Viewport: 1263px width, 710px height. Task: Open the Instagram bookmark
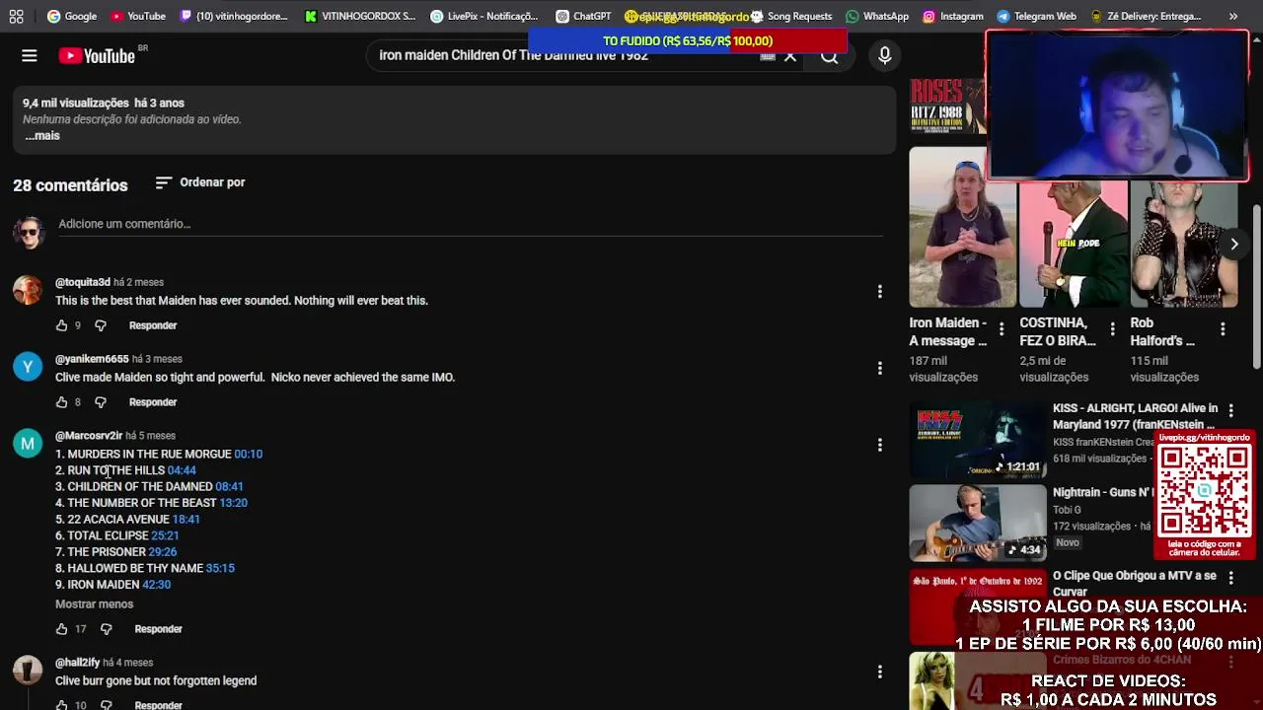[953, 16]
